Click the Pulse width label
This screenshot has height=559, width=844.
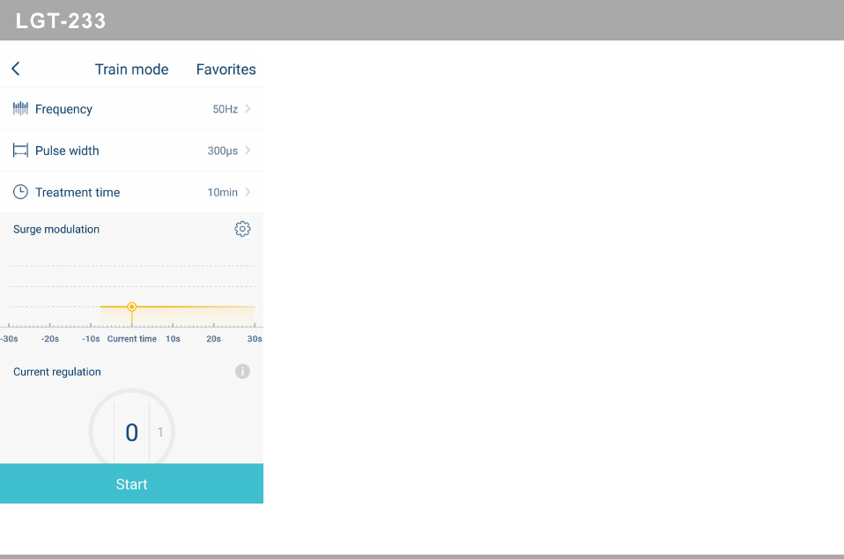(x=67, y=151)
